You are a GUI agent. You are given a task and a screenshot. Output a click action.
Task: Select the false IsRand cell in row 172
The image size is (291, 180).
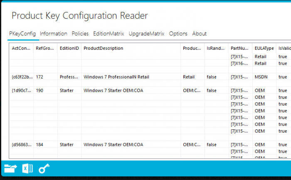click(x=212, y=77)
